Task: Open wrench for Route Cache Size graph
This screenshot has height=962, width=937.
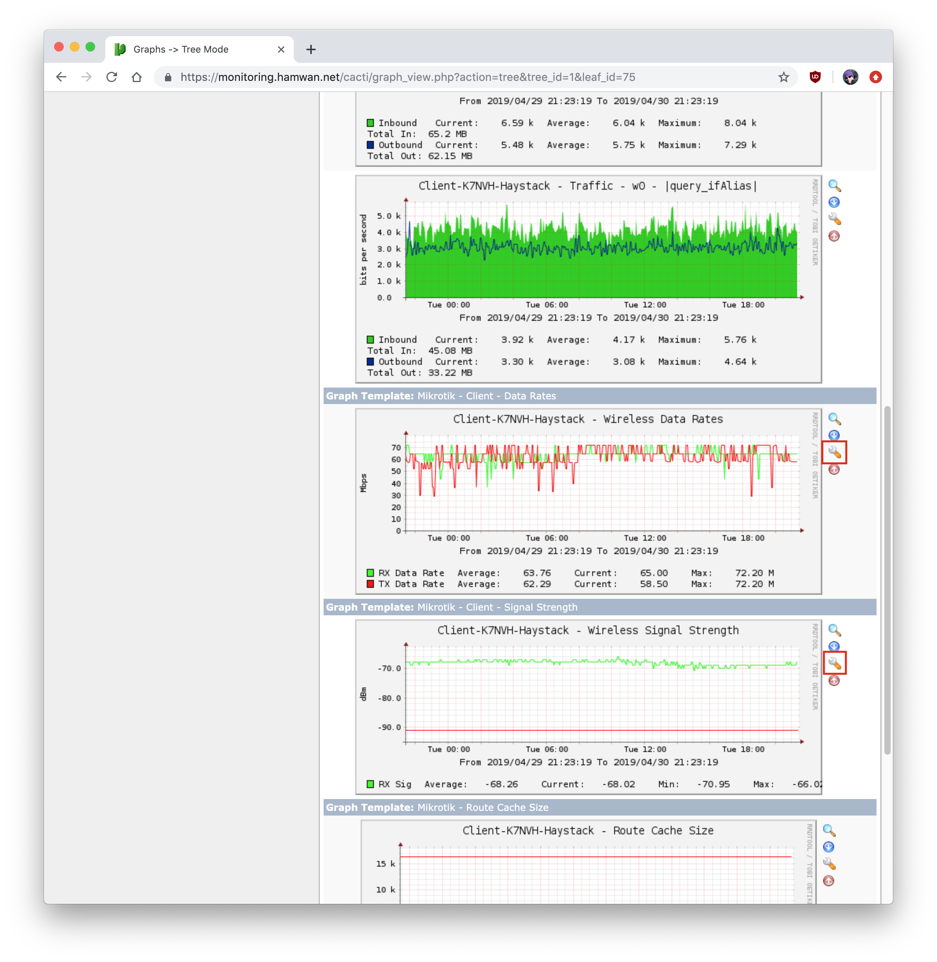Action: click(x=829, y=863)
